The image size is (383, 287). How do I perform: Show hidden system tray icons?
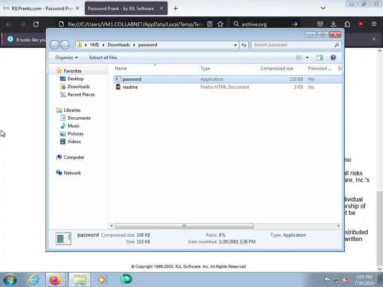(318, 280)
